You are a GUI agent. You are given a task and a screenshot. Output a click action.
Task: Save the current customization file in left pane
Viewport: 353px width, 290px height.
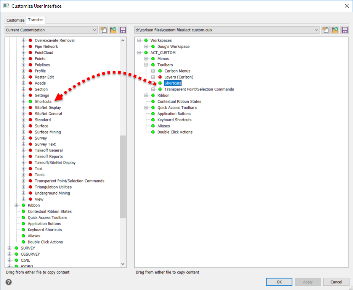(x=123, y=30)
